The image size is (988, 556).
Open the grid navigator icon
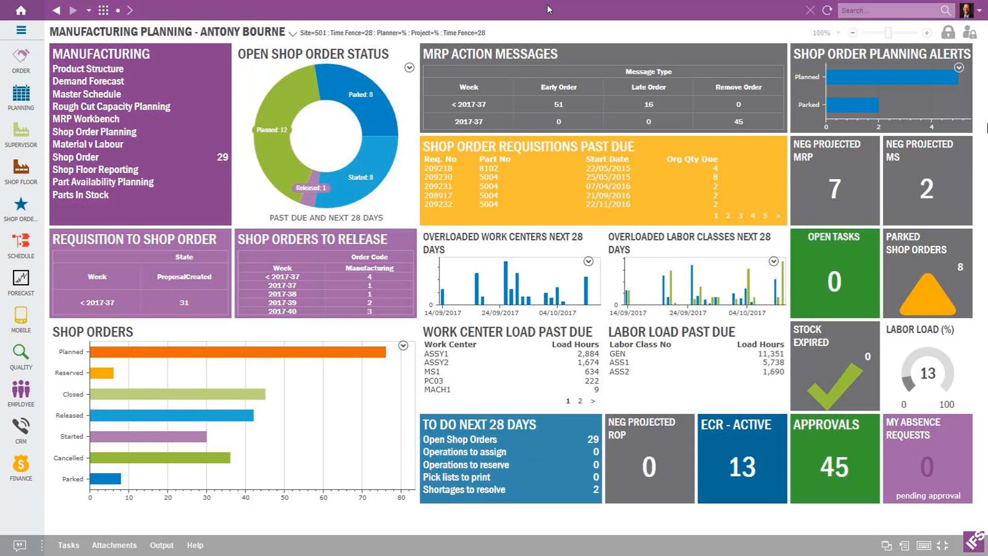[x=103, y=10]
